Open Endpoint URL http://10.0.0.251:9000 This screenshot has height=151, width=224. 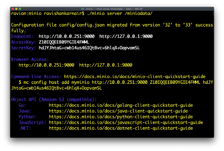[x=66, y=36]
